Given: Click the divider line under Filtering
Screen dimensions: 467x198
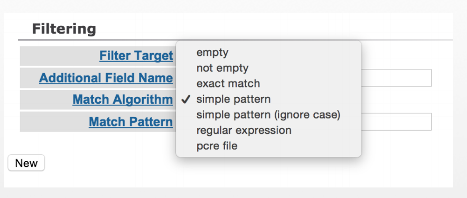Looking at the screenshot, I should coord(235,39).
